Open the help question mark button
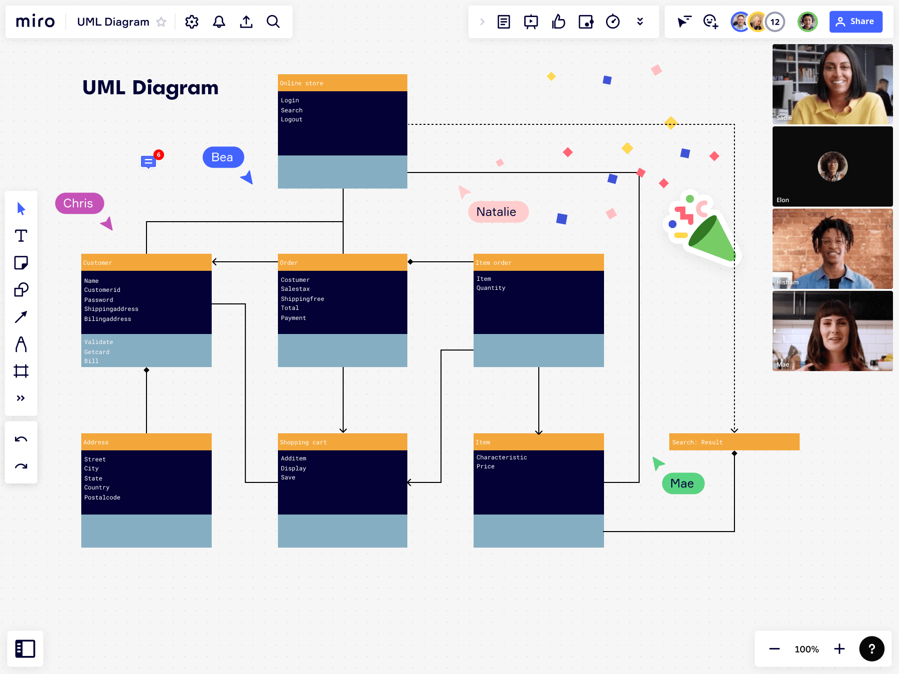This screenshot has width=899, height=674. click(872, 649)
